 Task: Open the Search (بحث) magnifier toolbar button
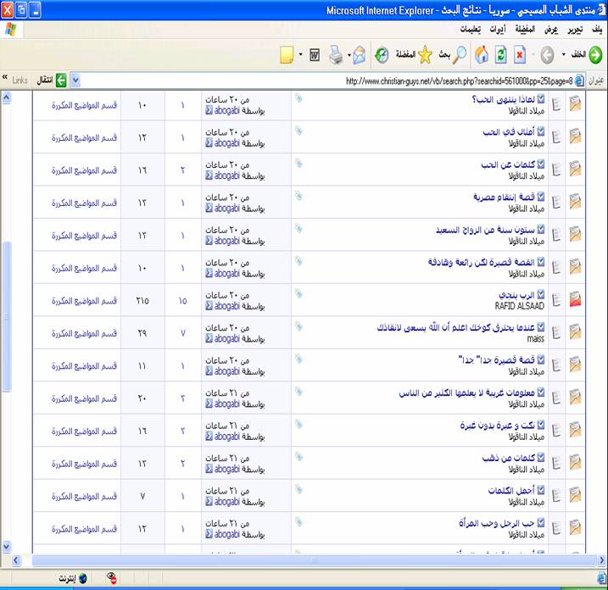pyautogui.click(x=459, y=55)
